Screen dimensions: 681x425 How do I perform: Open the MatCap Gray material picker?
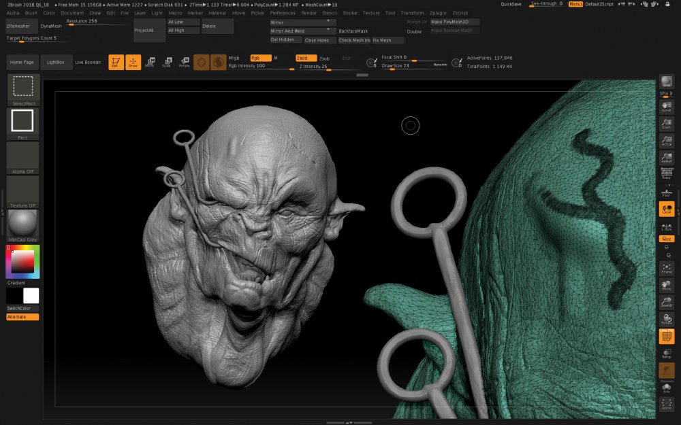(23, 226)
